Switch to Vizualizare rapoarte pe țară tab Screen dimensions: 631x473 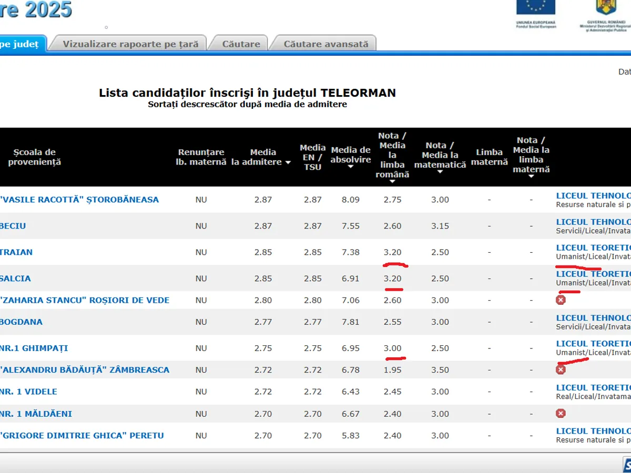coord(130,44)
